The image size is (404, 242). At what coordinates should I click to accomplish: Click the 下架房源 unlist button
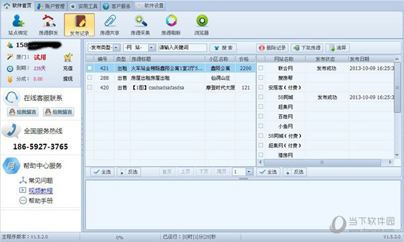tap(307, 48)
